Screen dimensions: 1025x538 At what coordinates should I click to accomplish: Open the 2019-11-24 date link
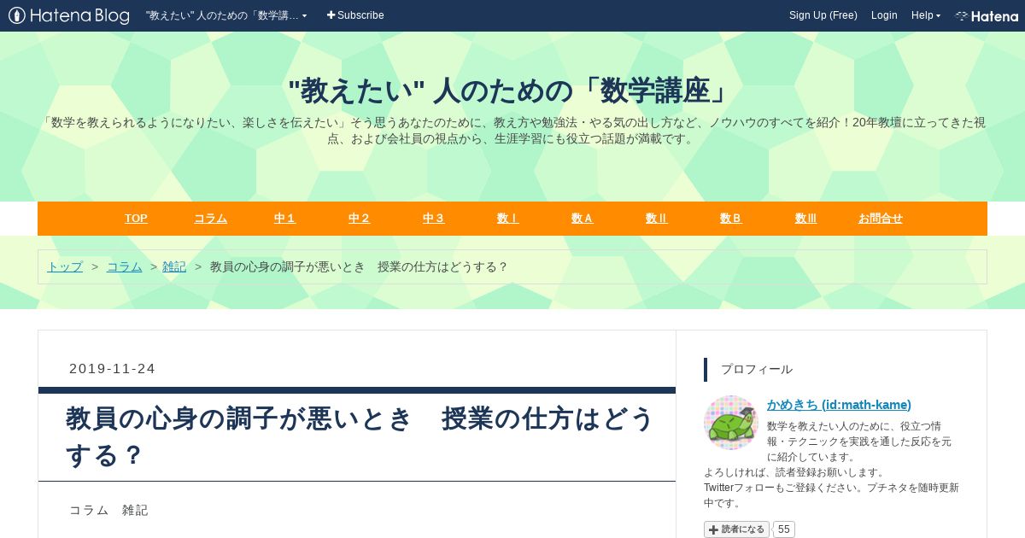(113, 369)
